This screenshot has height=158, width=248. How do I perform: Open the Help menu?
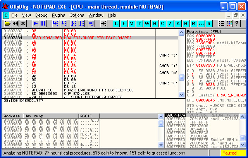(x=112, y=15)
